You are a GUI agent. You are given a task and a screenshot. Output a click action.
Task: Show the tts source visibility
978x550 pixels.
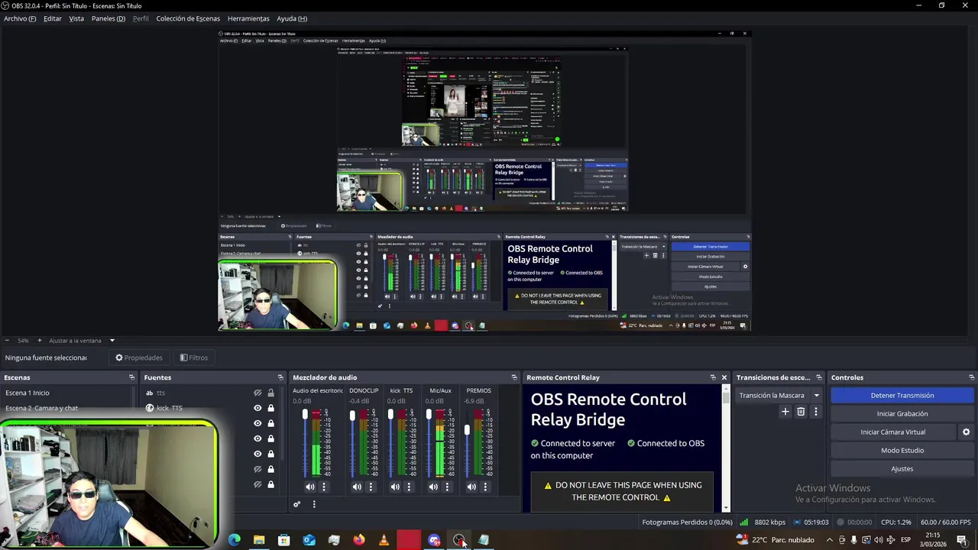tap(257, 393)
